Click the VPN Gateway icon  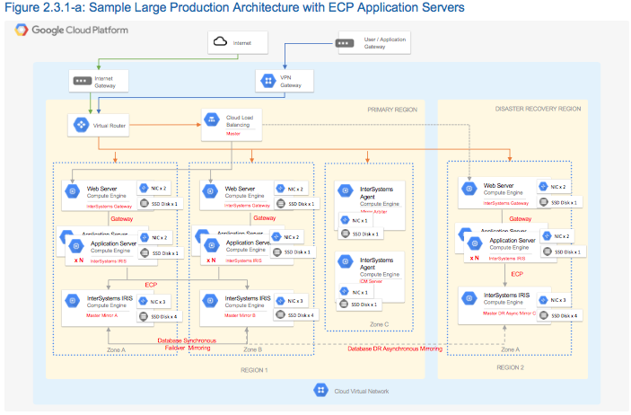pyautogui.click(x=268, y=81)
